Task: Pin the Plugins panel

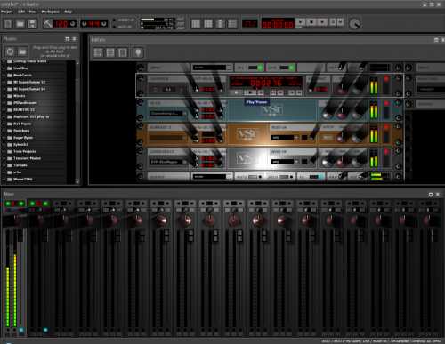Action: (x=67, y=39)
